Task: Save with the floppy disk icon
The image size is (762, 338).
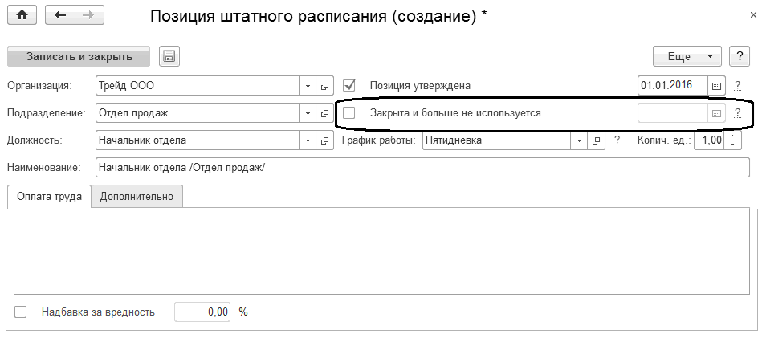Action: pyautogui.click(x=169, y=56)
